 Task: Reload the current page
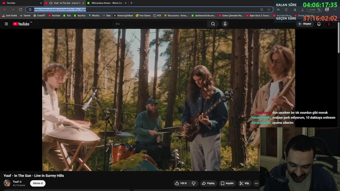pyautogui.click(x=20, y=10)
